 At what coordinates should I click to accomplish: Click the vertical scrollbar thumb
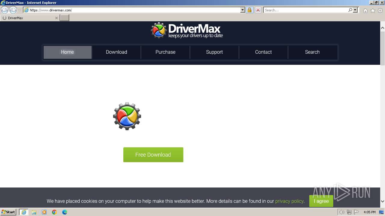[x=383, y=48]
